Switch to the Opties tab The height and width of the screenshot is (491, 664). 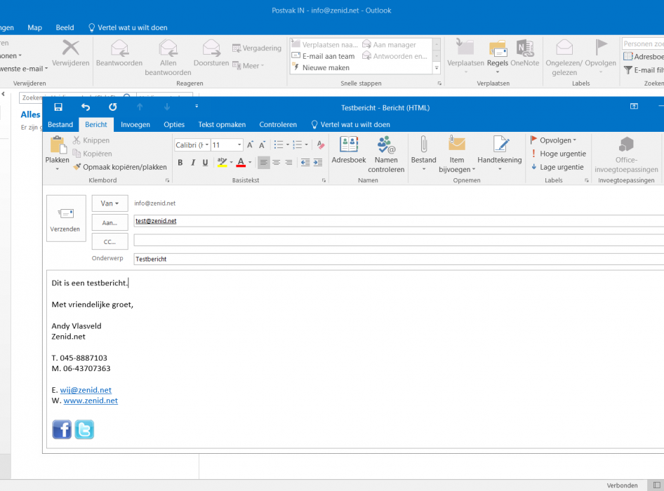pyautogui.click(x=174, y=124)
